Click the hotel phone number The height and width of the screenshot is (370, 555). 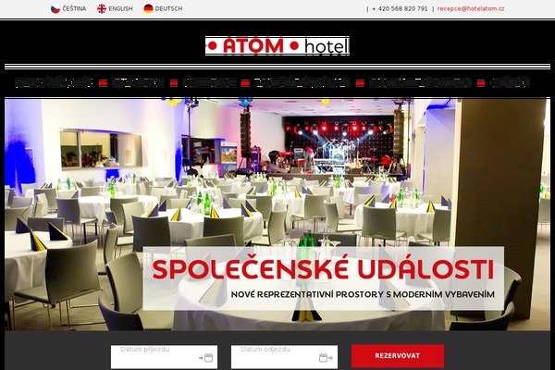pos(400,9)
